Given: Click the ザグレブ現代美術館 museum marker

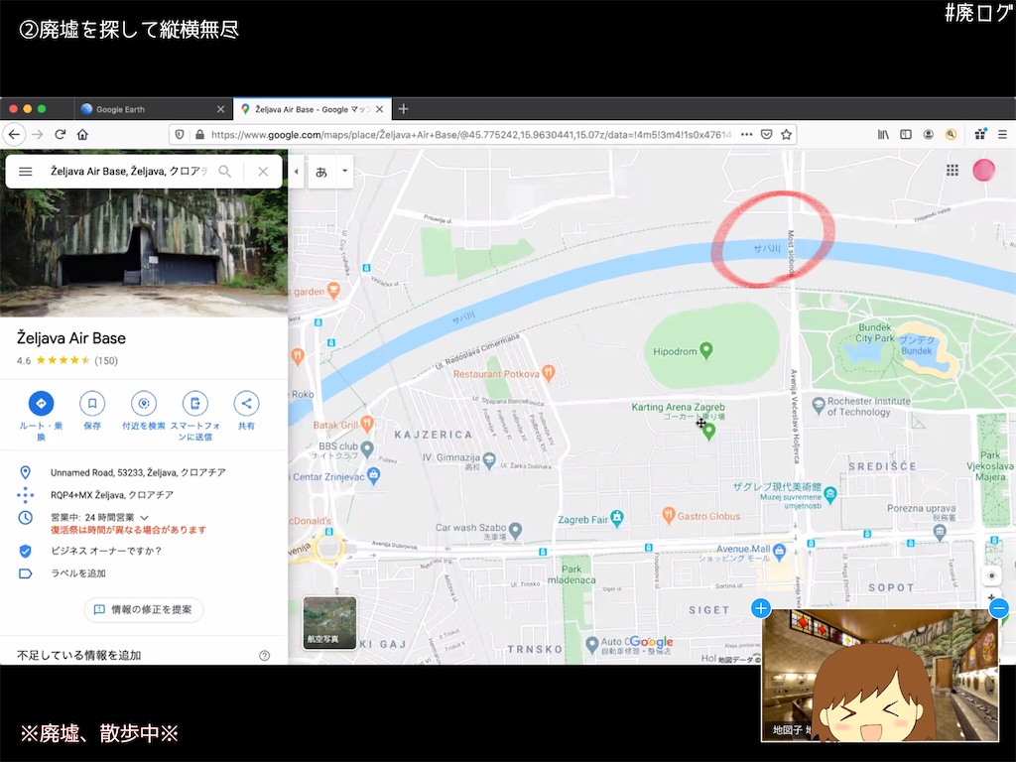Looking at the screenshot, I should point(830,496).
